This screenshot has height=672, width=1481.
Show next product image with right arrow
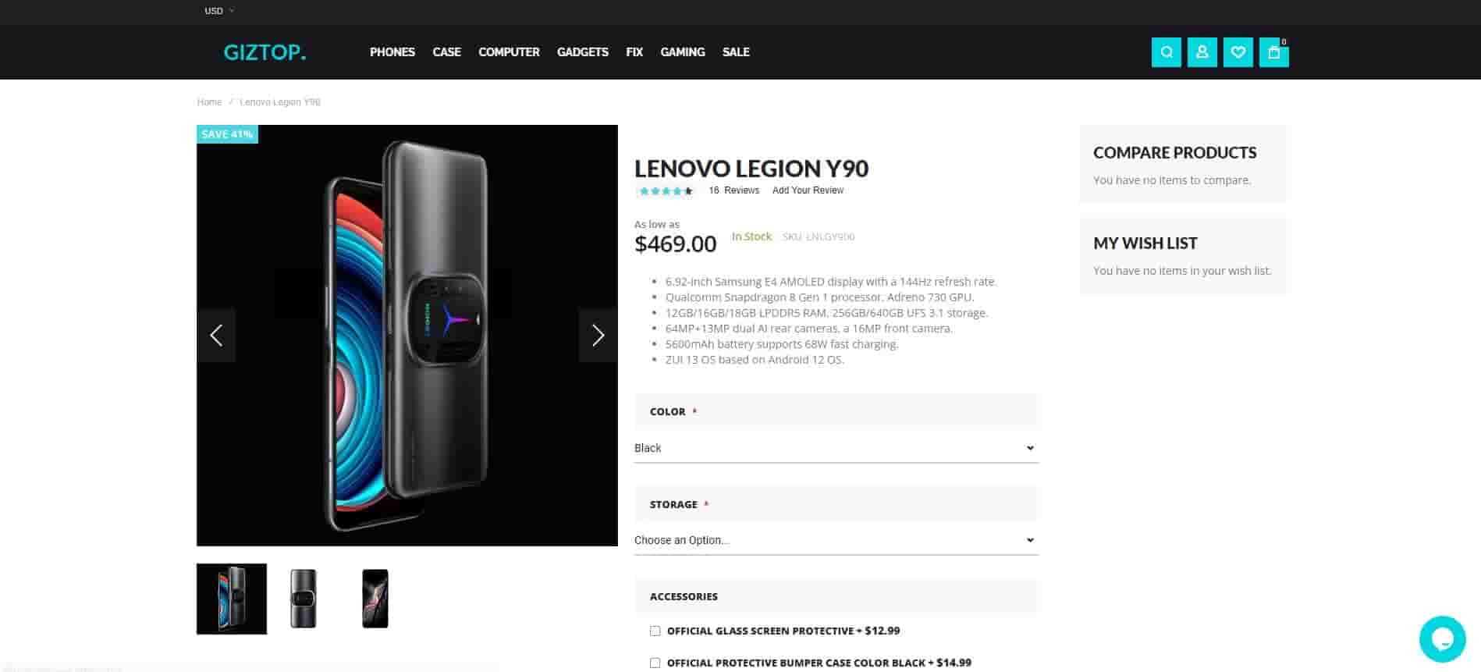pos(598,335)
